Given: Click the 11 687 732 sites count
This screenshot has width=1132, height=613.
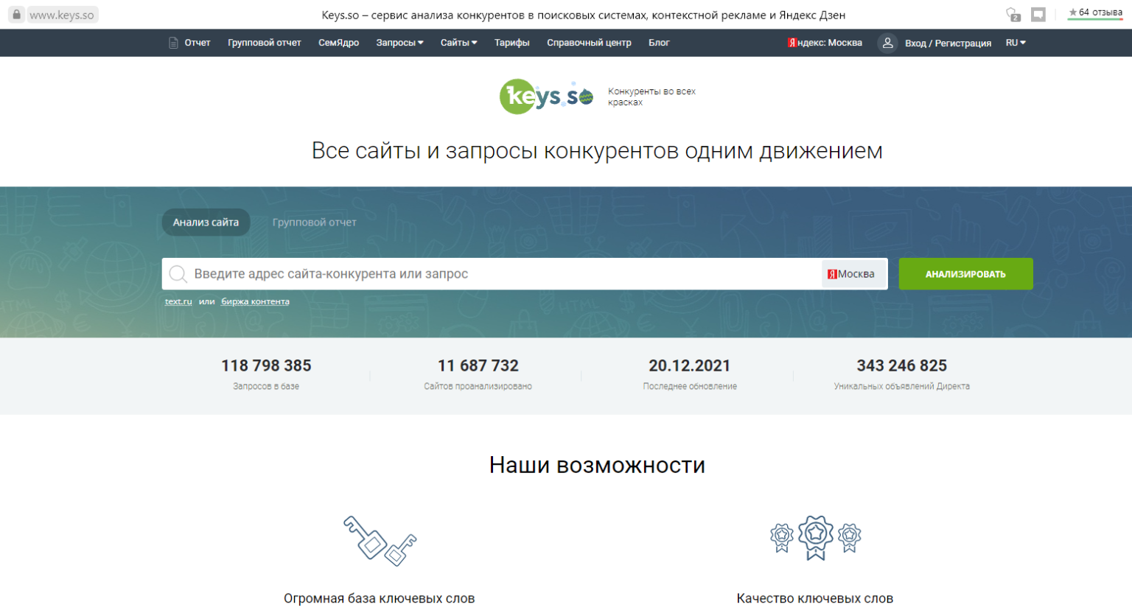Looking at the screenshot, I should click(478, 365).
